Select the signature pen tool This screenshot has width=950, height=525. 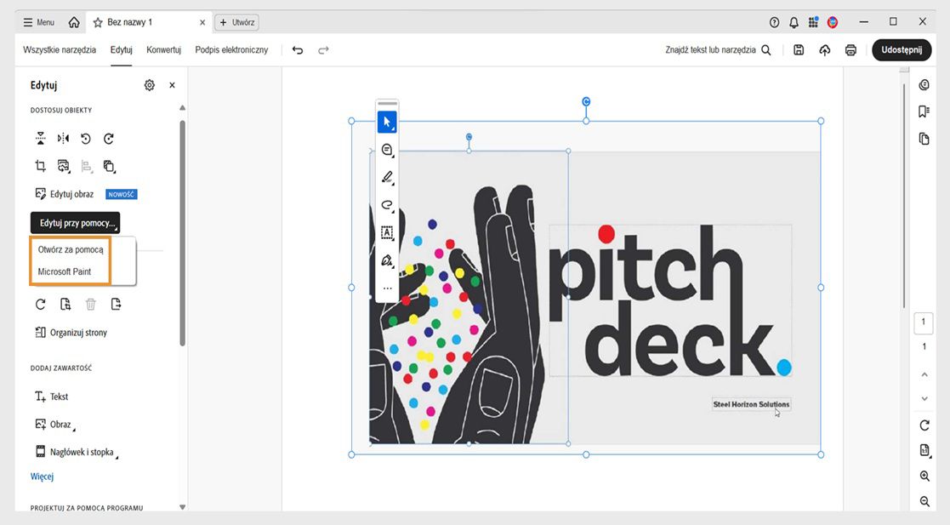click(x=387, y=260)
